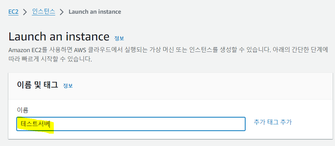Open the 인스턴스 breadcrumb link

[44, 12]
